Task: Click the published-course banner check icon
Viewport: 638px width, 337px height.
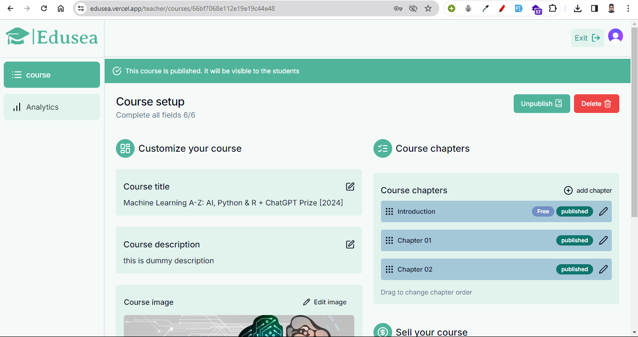Action: click(117, 71)
